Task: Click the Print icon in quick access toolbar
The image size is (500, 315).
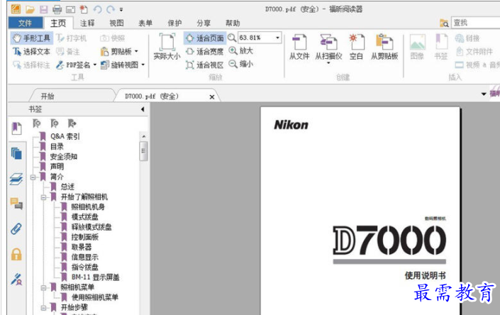Action: (x=57, y=9)
